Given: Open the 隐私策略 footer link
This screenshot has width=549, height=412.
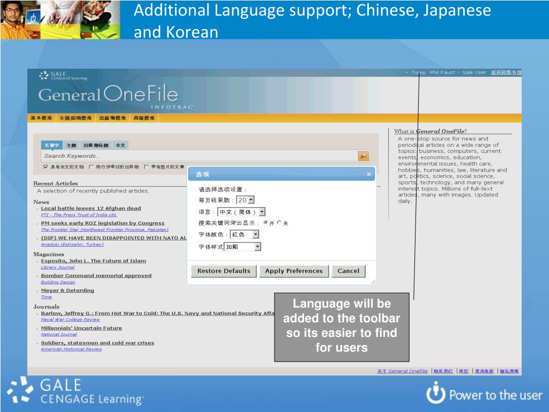Looking at the screenshot, I should (509, 371).
